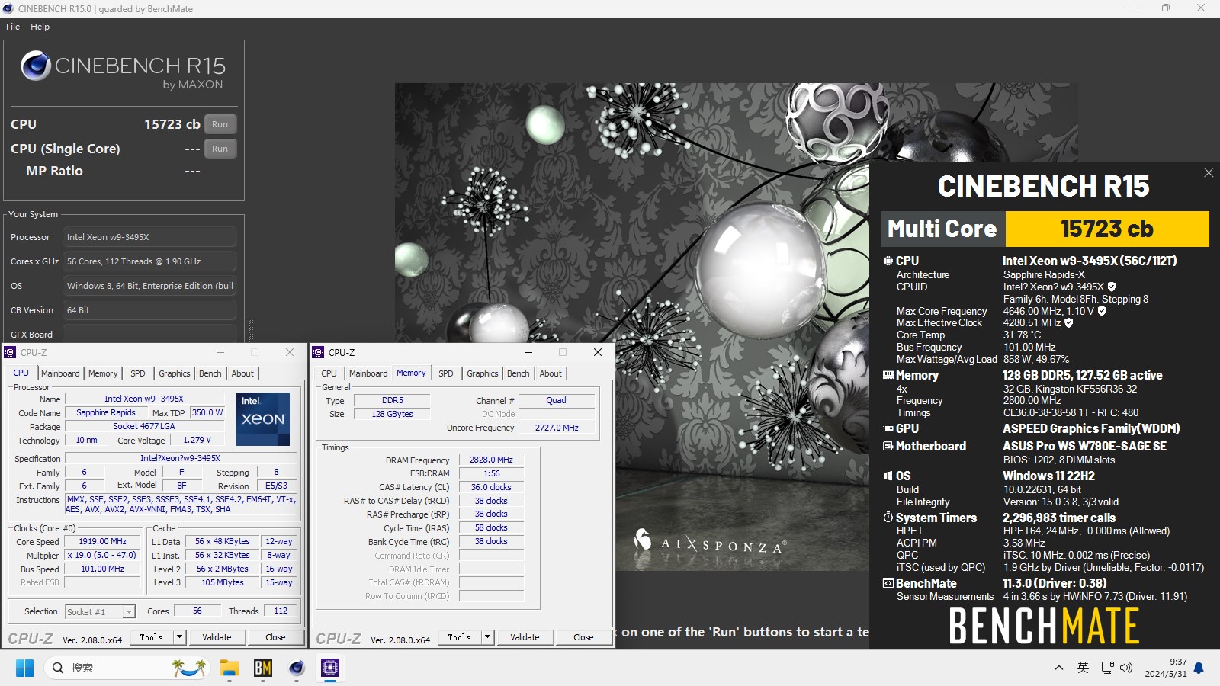Click the Motherboard section icon in BenchMate
The height and width of the screenshot is (686, 1220).
coord(888,446)
